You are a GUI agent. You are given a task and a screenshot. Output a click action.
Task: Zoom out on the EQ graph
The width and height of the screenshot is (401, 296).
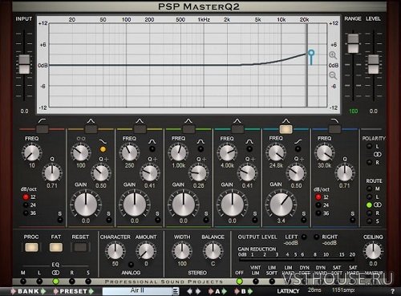click(x=333, y=75)
